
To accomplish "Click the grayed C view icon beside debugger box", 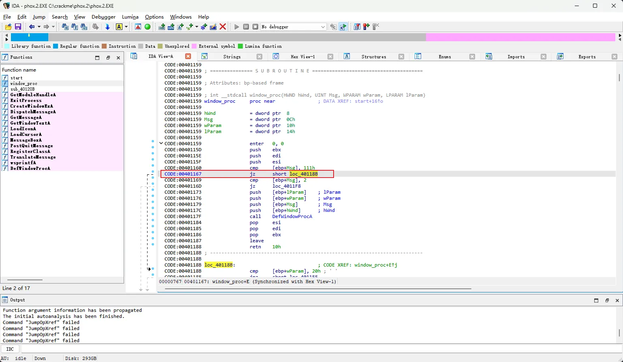I will 333,27.
